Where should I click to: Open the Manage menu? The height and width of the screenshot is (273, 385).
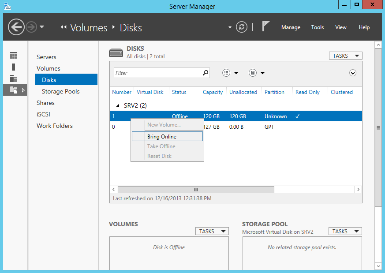291,27
